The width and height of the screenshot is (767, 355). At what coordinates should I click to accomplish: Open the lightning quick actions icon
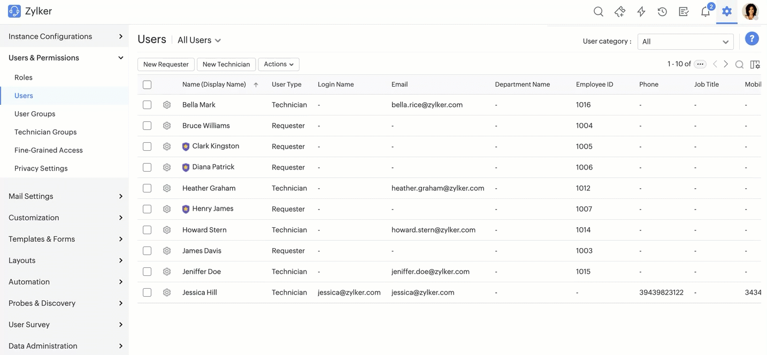click(x=641, y=12)
